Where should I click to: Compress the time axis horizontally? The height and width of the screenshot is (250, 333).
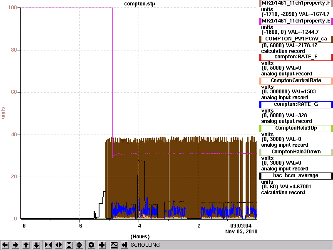48,245
